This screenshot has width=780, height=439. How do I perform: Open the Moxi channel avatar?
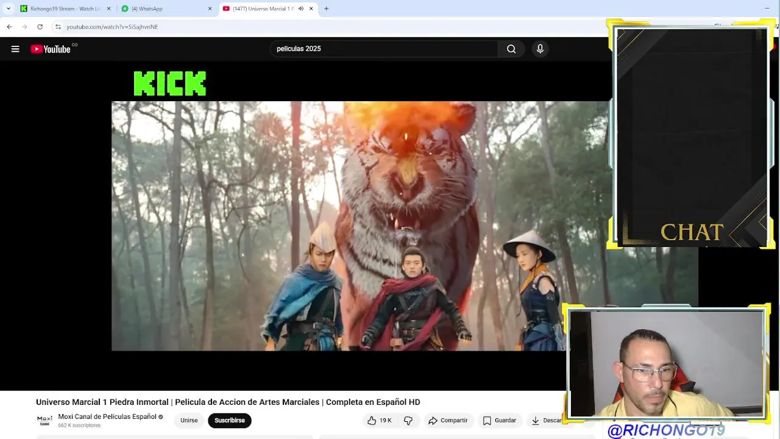tap(44, 419)
